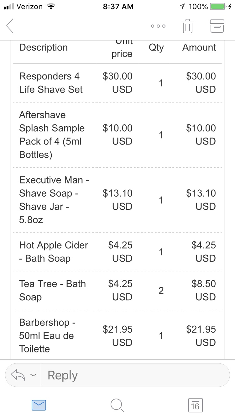Tap the Description column header

click(43, 47)
